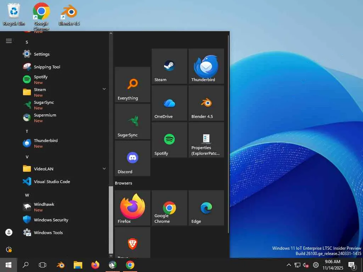Jump to letter S header
363x272 pixels.
click(x=27, y=42)
